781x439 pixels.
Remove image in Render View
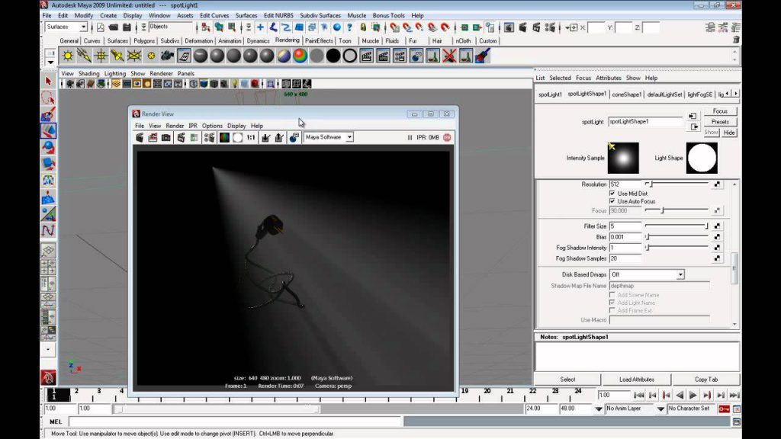279,137
